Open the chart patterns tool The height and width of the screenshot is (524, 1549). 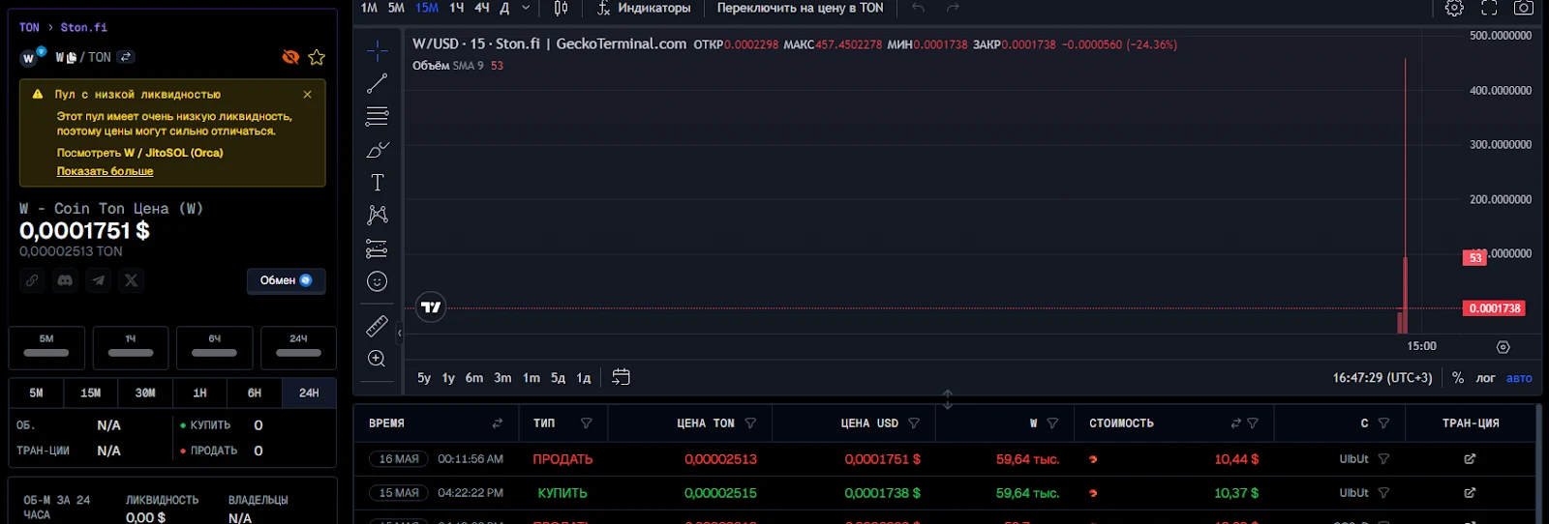(x=377, y=215)
